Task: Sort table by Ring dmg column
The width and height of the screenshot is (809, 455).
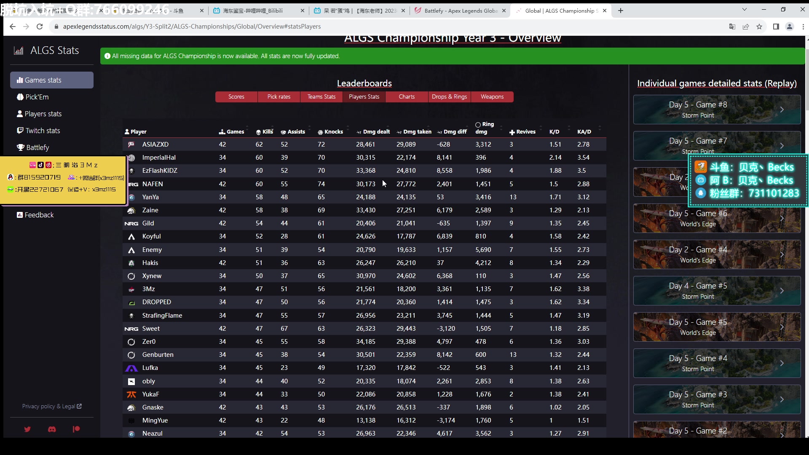Action: pyautogui.click(x=485, y=128)
